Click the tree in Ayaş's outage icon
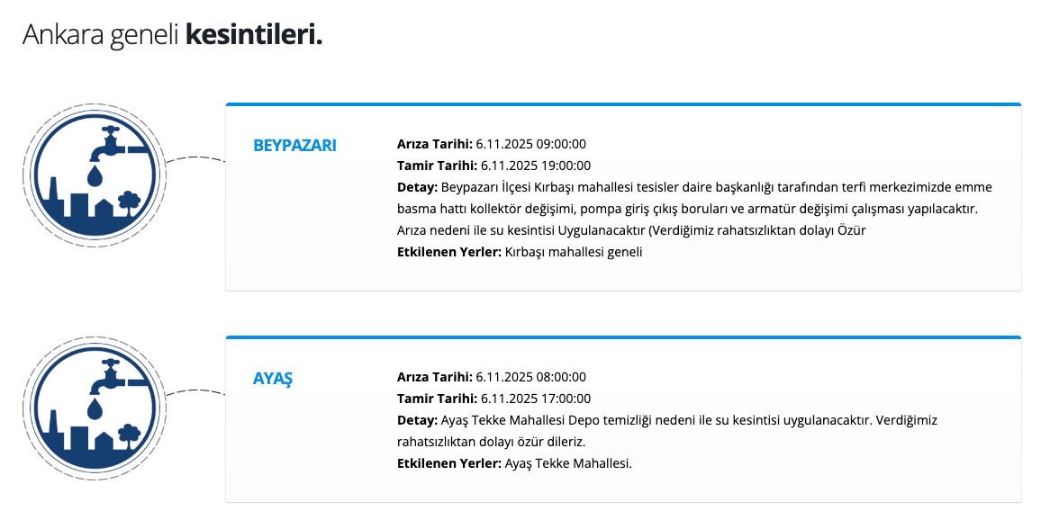This screenshot has width=1041, height=520. point(129,434)
